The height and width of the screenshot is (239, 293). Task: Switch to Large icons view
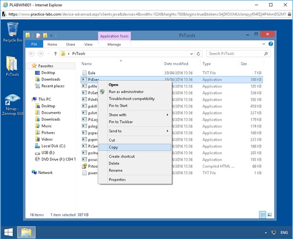pos(270,215)
